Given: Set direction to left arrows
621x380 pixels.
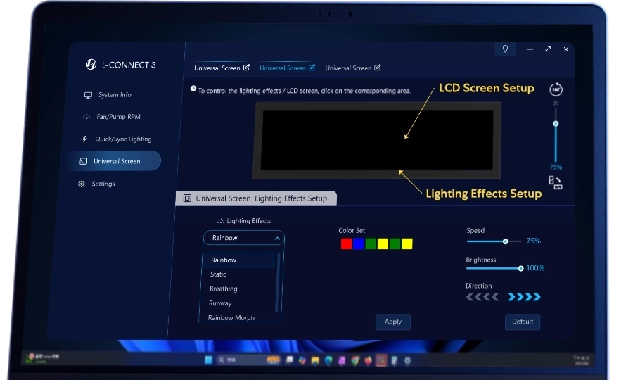Looking at the screenshot, I should click(x=482, y=297).
